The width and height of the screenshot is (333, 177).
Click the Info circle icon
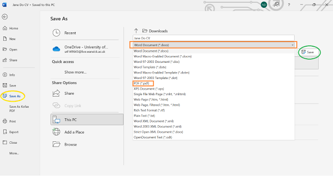coord(5,75)
